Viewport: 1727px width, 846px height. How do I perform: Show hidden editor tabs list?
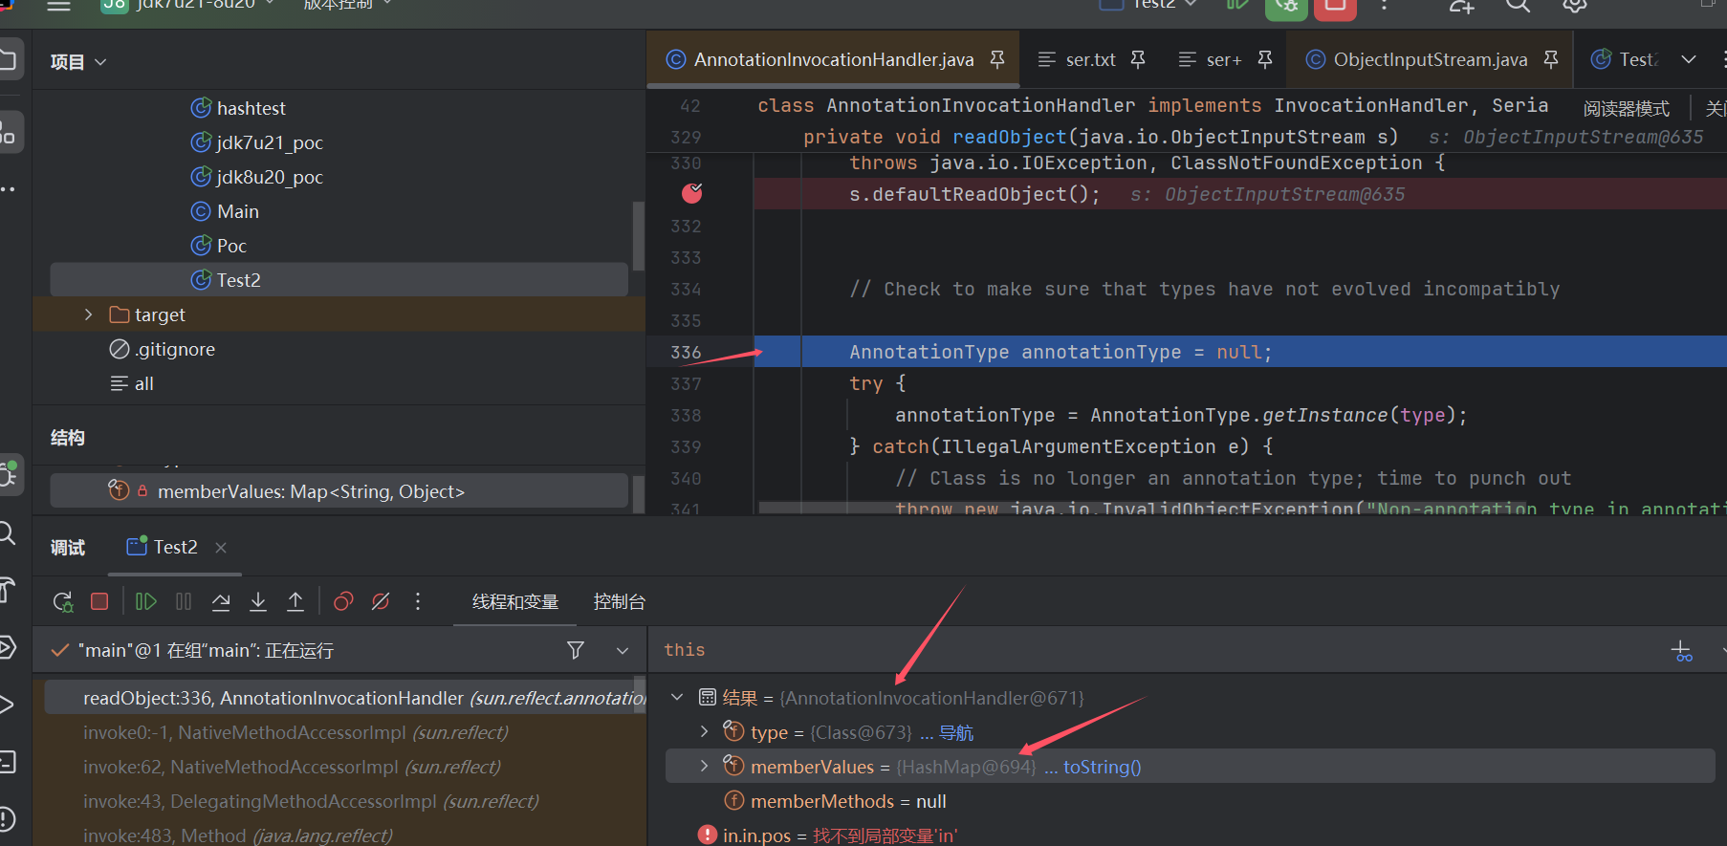click(1689, 59)
